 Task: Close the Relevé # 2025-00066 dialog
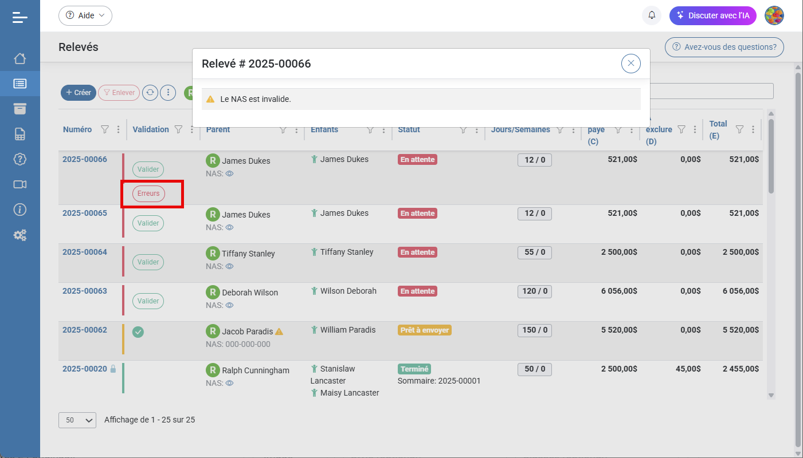tap(630, 64)
